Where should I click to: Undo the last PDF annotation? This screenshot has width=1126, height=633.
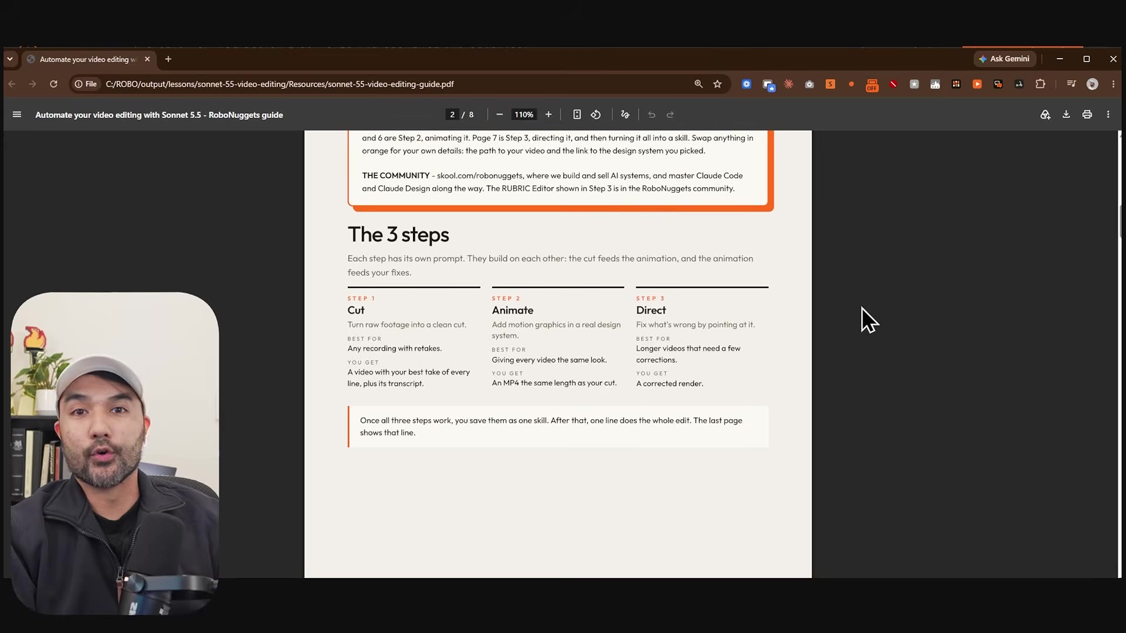652,114
